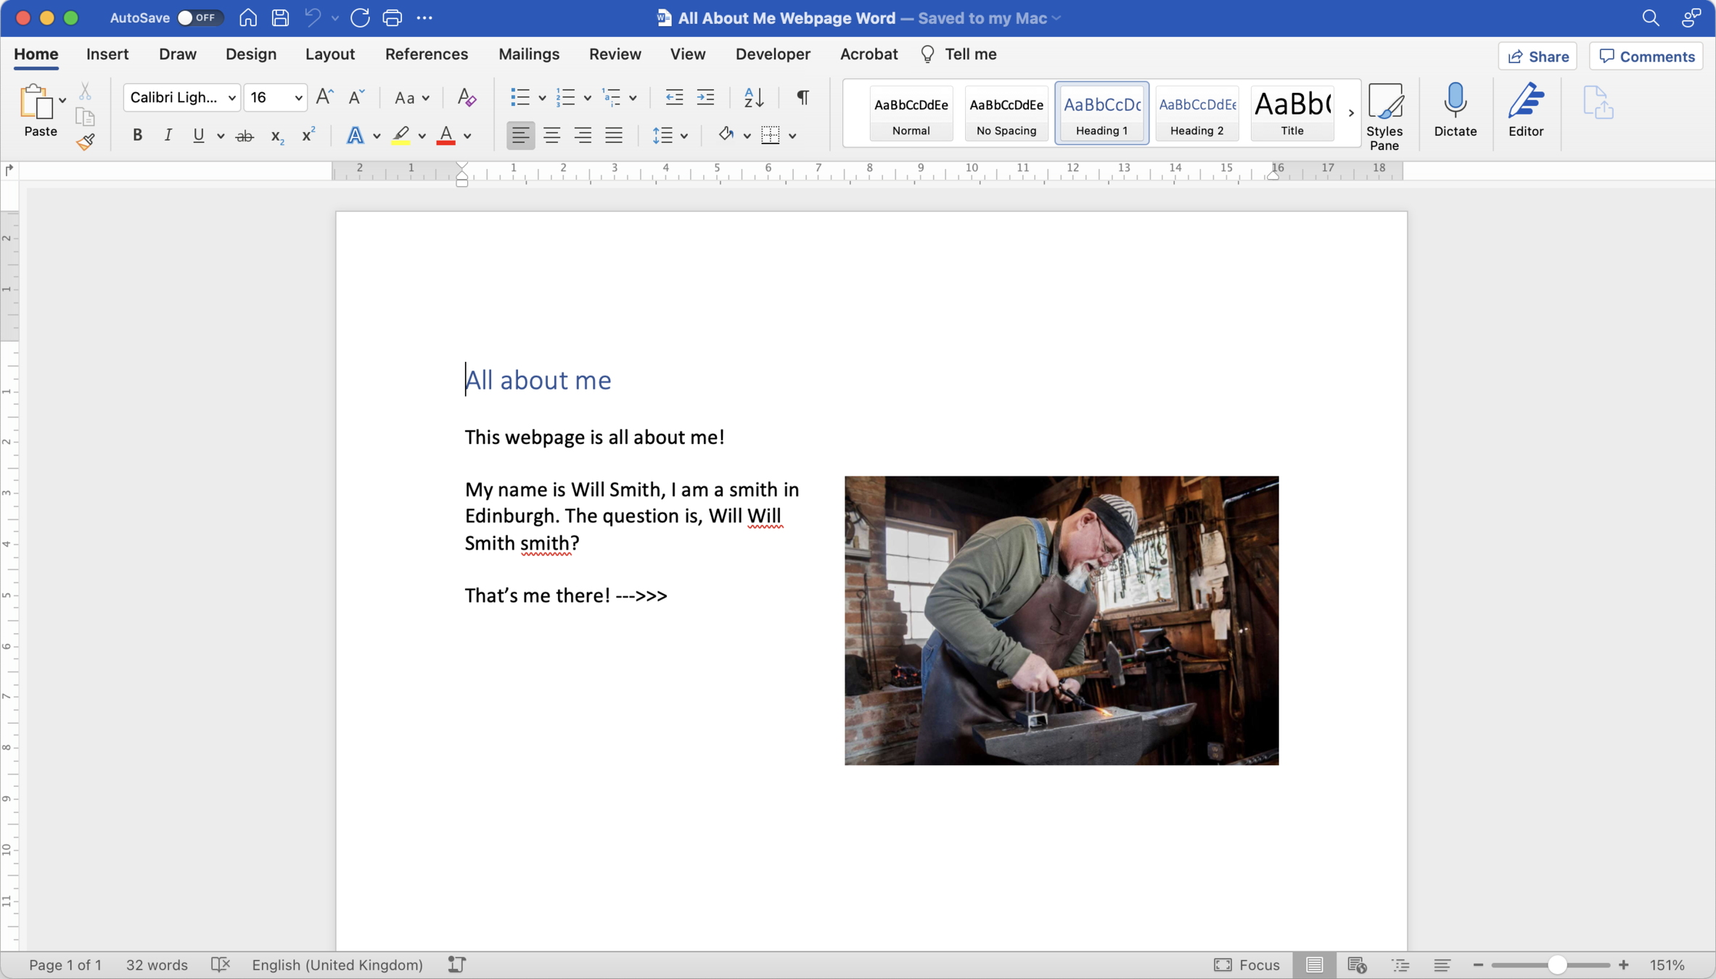
Task: Click the Clear Formatting icon
Action: point(467,97)
